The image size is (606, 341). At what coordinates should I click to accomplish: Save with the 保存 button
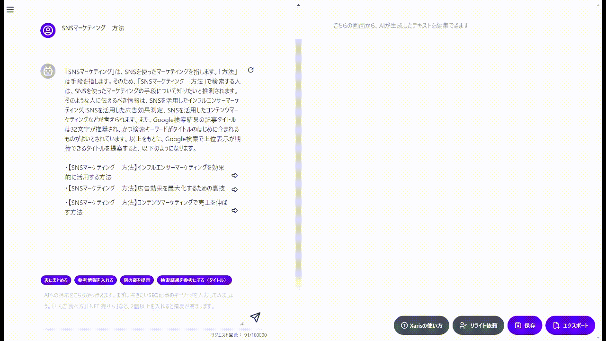point(525,325)
